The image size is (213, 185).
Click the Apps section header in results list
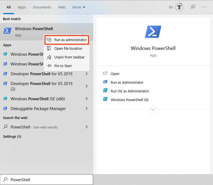(7, 45)
